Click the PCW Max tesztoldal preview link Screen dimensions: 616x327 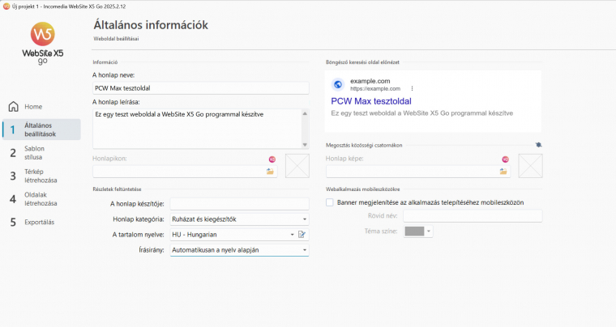pos(380,101)
